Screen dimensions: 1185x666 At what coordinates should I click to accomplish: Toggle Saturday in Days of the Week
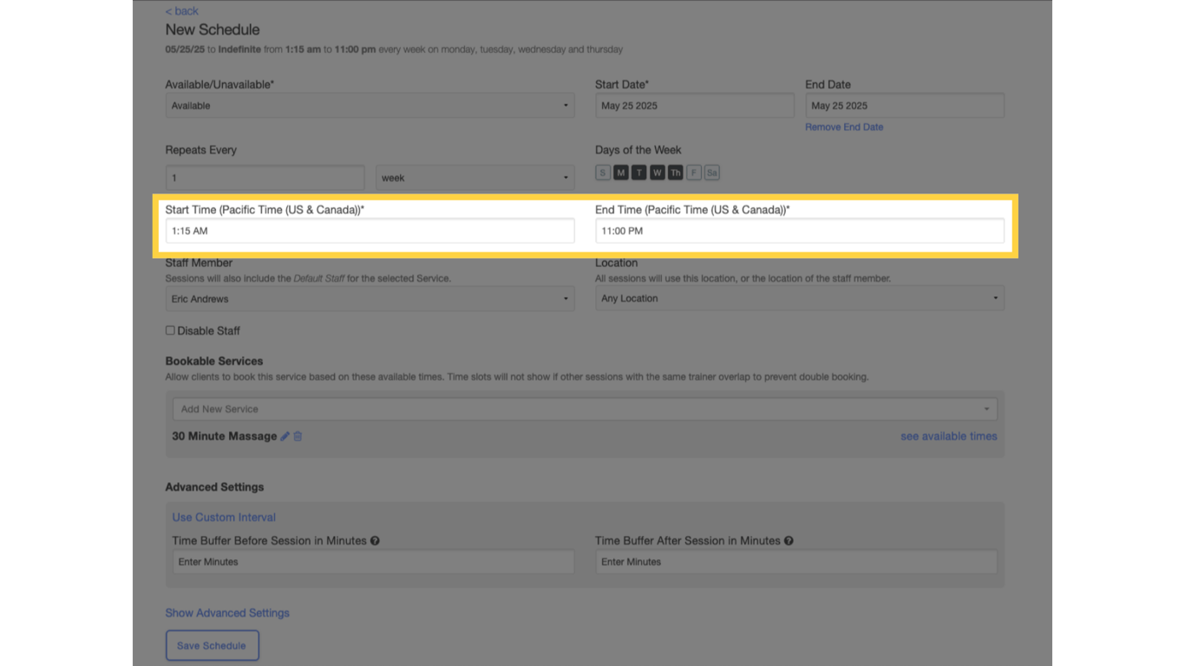[712, 173]
